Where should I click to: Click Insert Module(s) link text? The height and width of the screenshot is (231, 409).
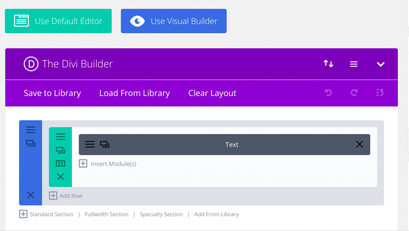tap(113, 164)
